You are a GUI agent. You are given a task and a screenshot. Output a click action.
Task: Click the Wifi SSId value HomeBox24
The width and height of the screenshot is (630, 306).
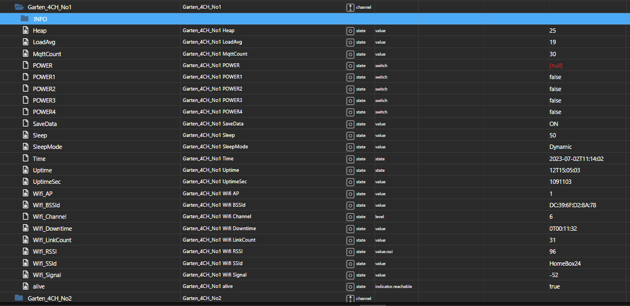coord(565,263)
